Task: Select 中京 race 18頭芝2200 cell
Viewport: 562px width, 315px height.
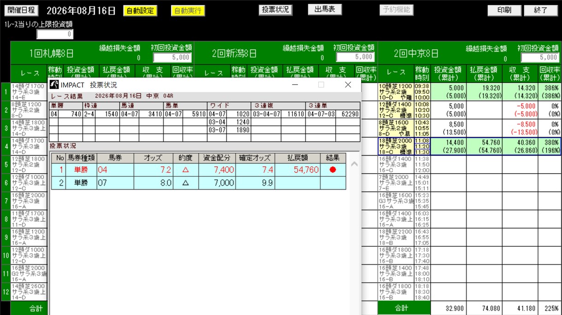Action: pos(395,237)
